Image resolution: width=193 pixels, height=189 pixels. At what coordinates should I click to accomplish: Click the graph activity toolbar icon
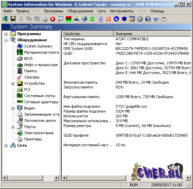coord(77,19)
